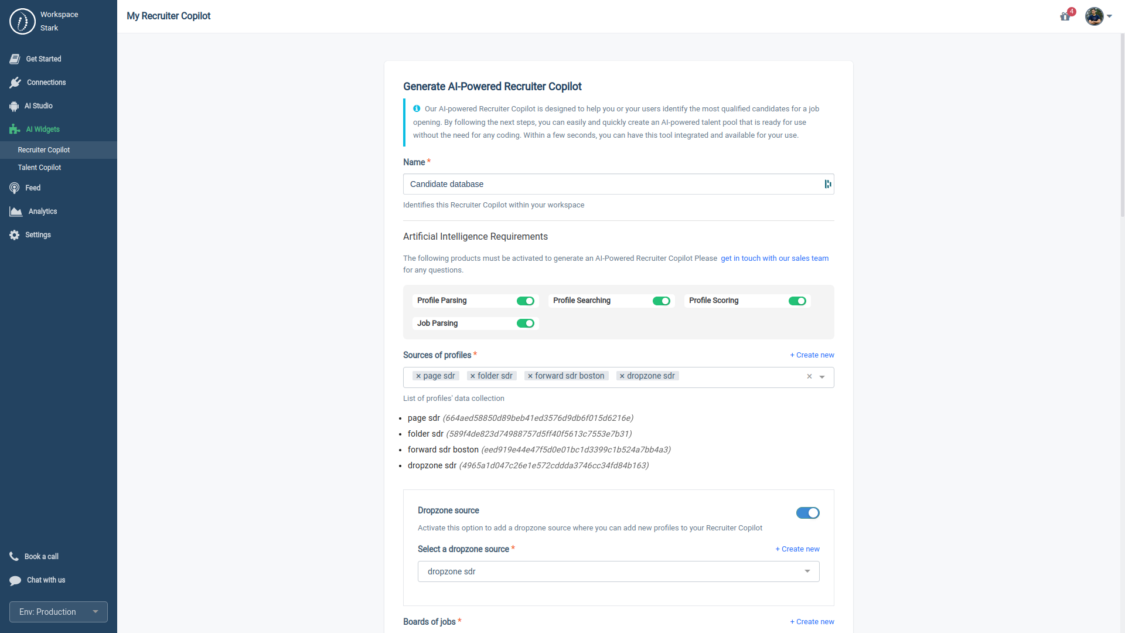Remove the folder sdr source chip

pos(473,376)
